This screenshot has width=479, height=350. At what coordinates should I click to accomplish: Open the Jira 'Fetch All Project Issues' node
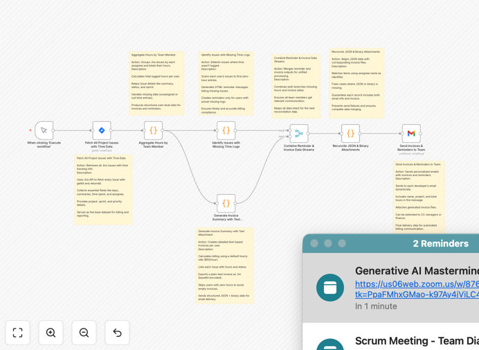pos(102,130)
